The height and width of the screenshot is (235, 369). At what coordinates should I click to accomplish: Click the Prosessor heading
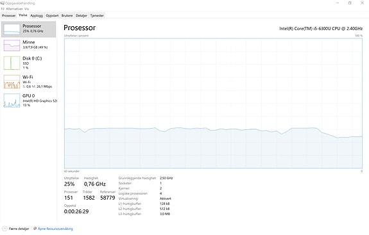(x=80, y=28)
